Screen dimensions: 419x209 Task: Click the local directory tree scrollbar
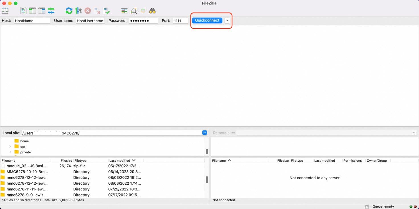(x=207, y=152)
